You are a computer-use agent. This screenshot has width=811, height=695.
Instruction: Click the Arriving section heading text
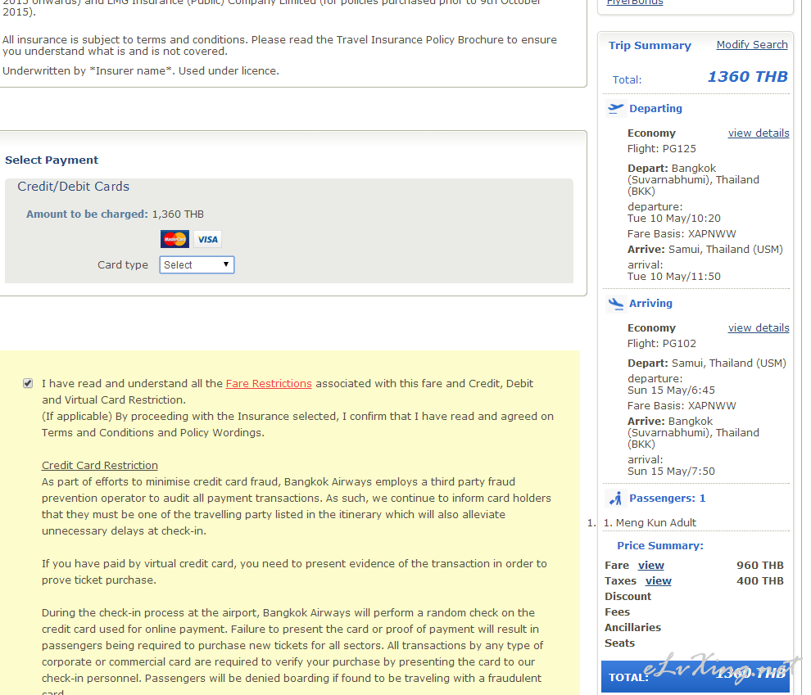(x=650, y=304)
